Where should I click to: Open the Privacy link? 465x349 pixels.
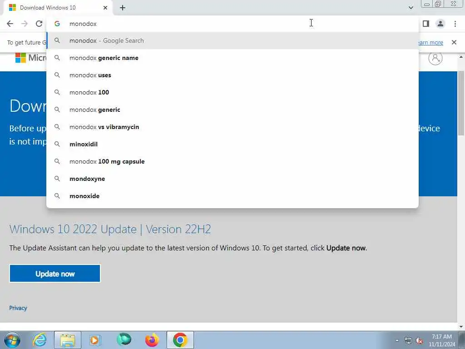pos(18,308)
